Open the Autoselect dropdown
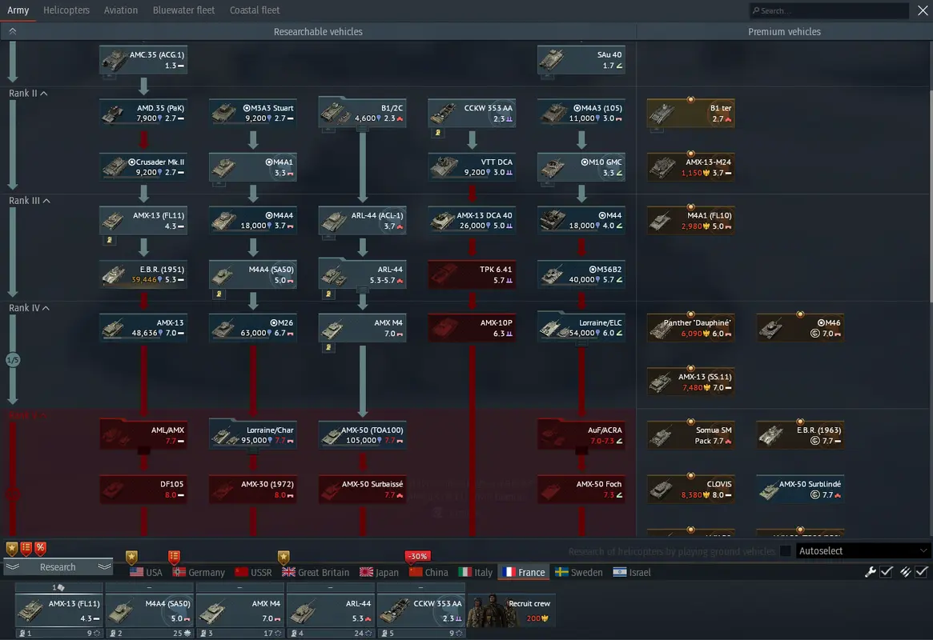Viewport: 933px width, 640px height. point(863,551)
